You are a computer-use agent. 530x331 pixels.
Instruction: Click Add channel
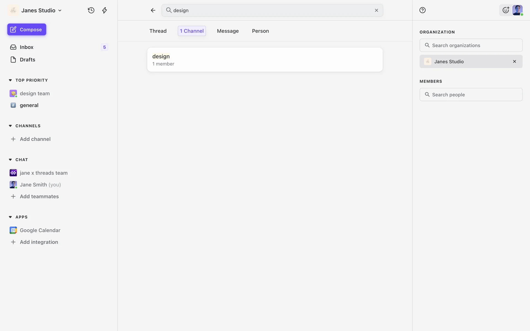35,139
